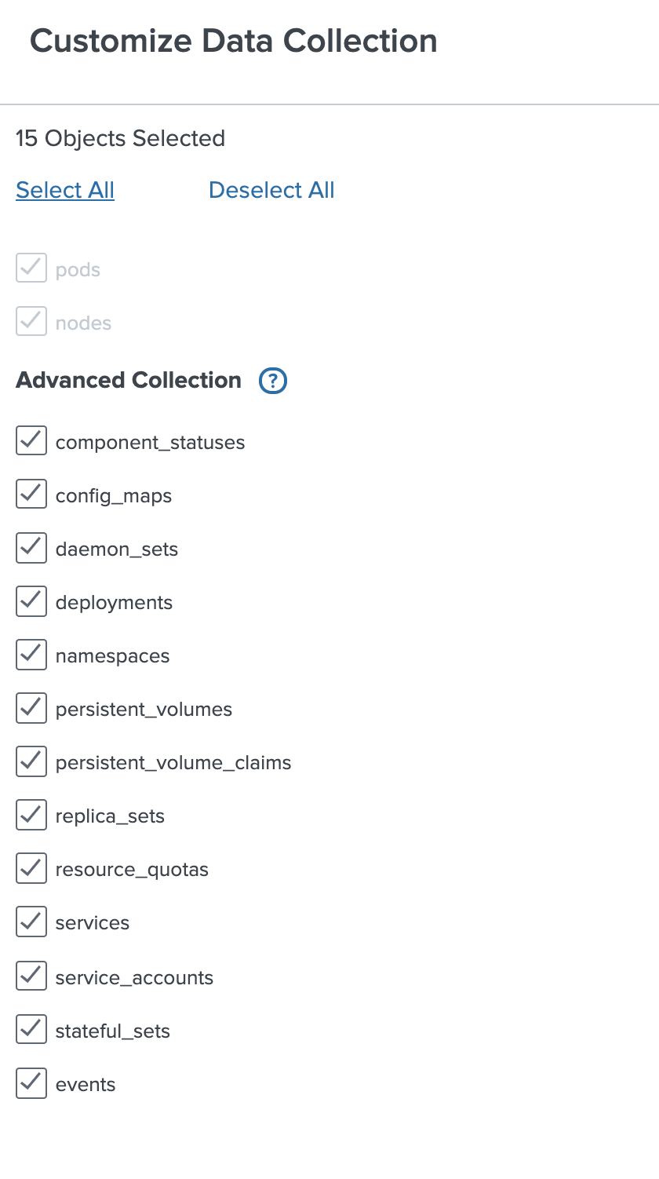Click the persistent_volume_claims label text
The width and height of the screenshot is (659, 1179).
[173, 763]
